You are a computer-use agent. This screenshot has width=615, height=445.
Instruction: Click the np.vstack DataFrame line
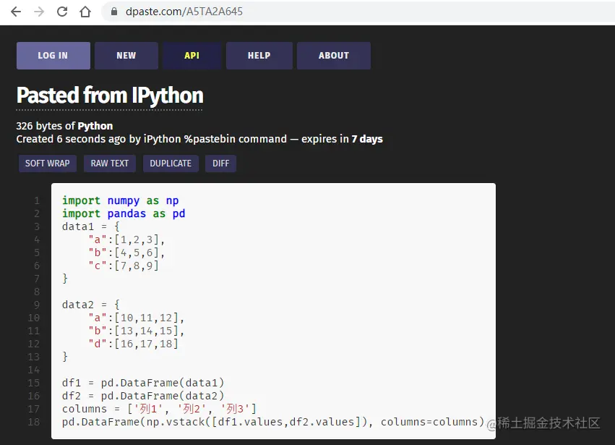(273, 422)
